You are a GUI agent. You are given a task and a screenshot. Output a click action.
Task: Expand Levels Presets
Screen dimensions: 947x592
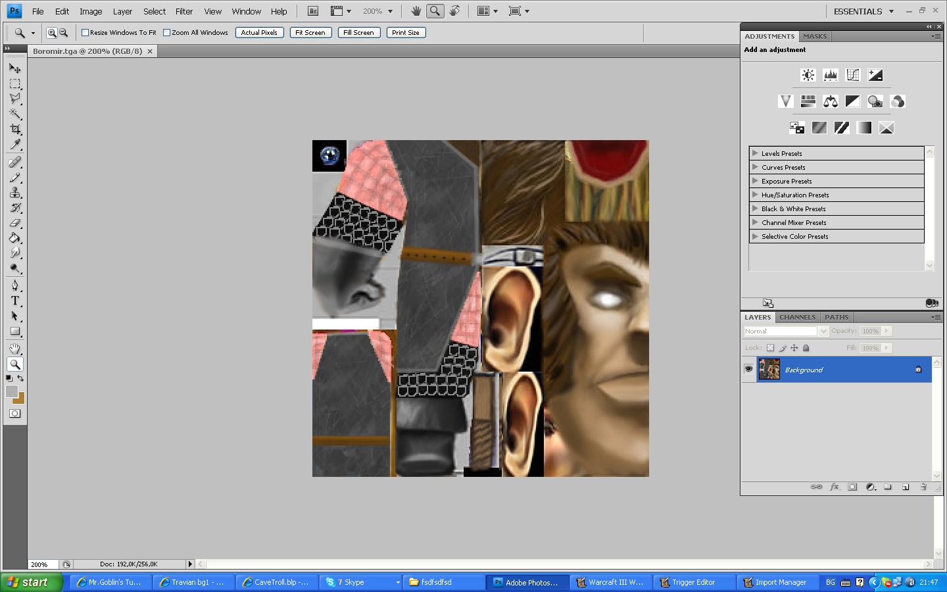coord(755,153)
